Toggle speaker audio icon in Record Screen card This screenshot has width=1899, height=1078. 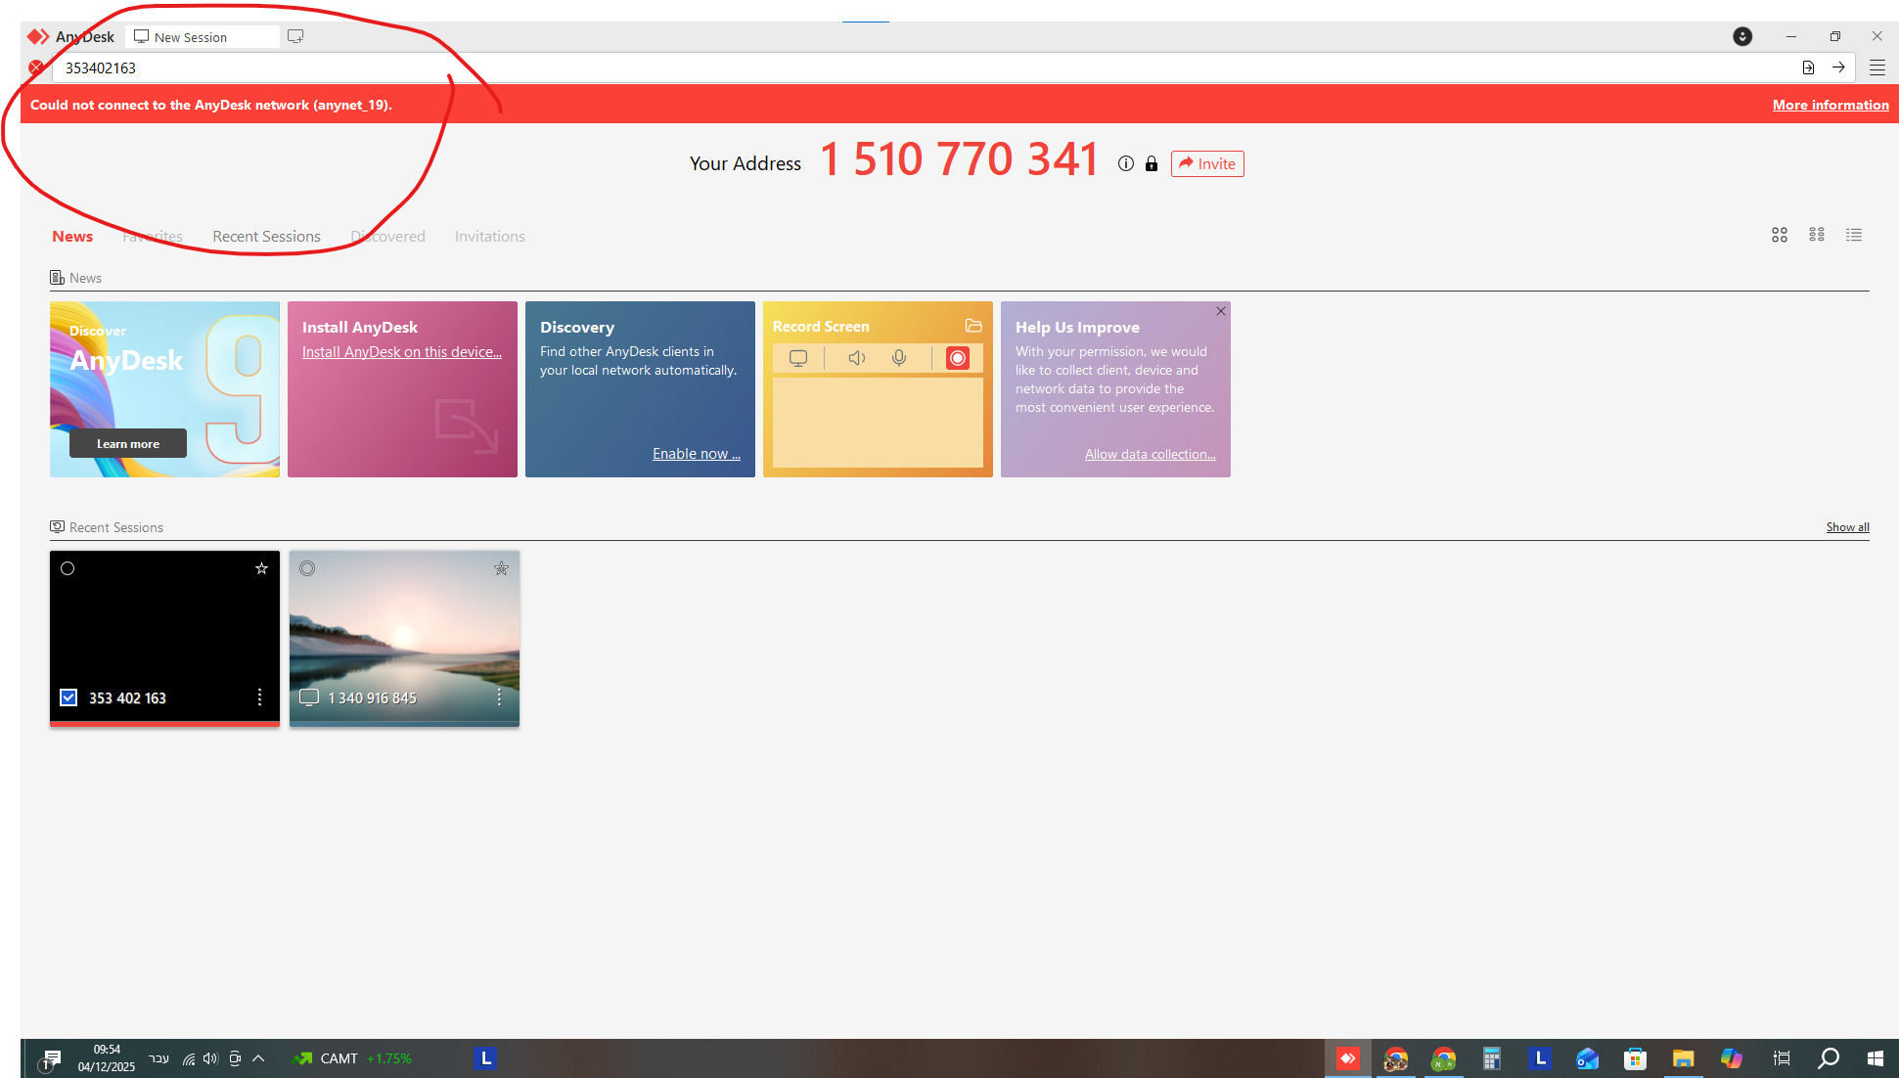tap(856, 358)
